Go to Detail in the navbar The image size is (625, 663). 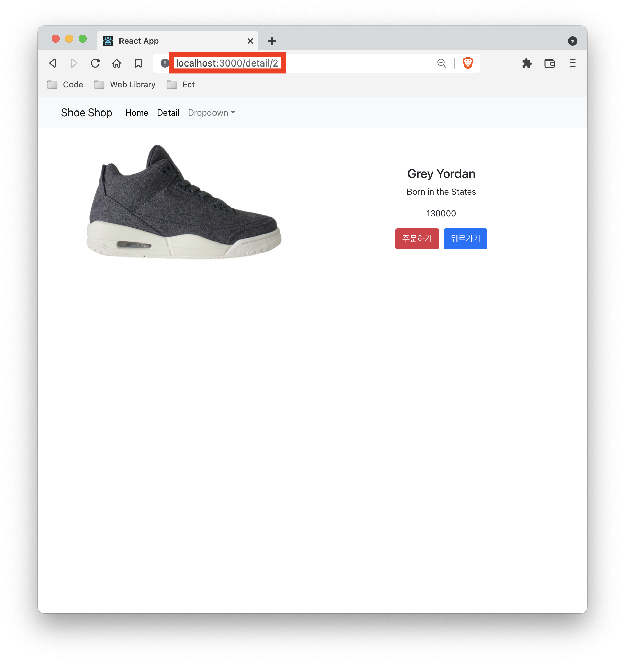click(168, 113)
